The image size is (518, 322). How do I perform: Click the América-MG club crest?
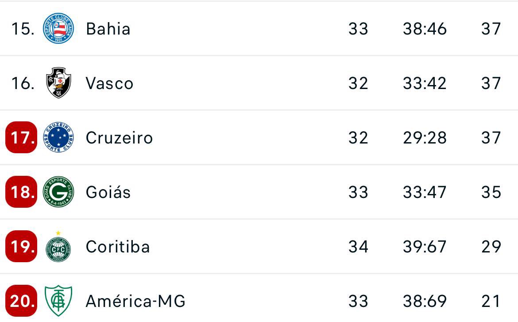coord(58,301)
